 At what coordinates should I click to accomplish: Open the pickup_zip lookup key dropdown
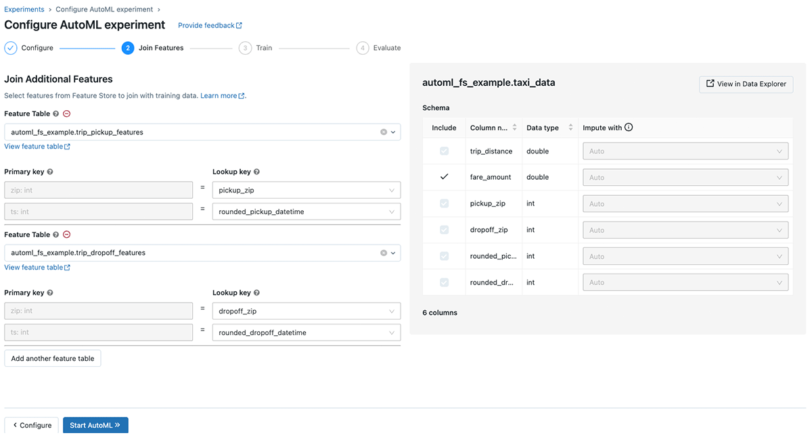click(x=306, y=191)
